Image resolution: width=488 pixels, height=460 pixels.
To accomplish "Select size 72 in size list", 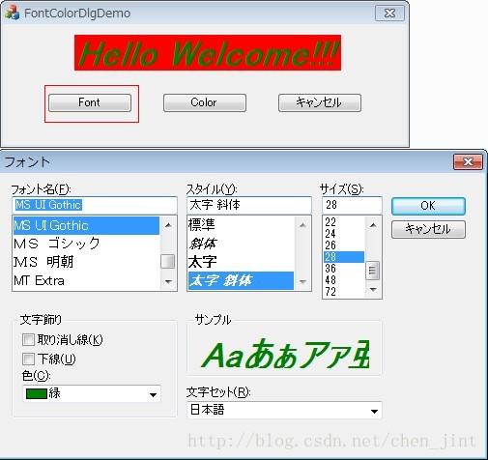I will point(344,292).
